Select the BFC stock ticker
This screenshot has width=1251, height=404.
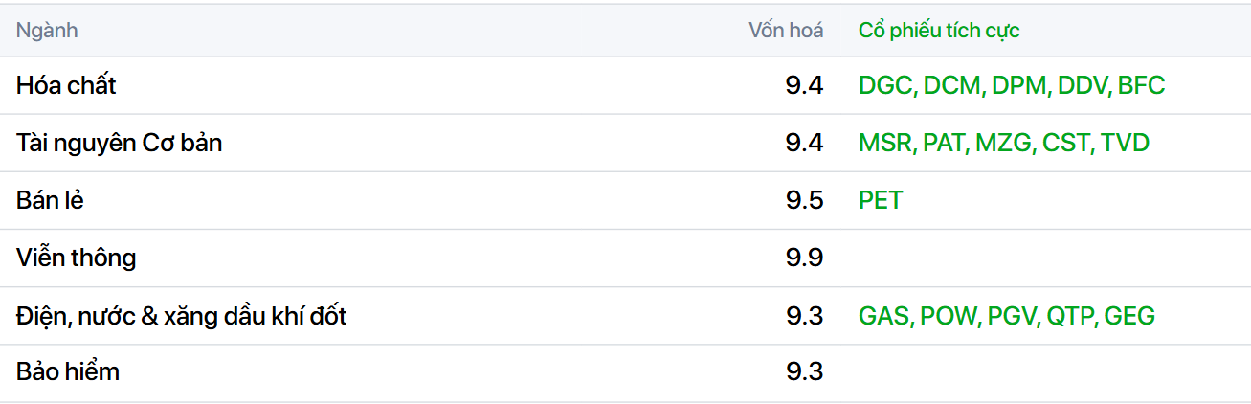[x=1141, y=85]
